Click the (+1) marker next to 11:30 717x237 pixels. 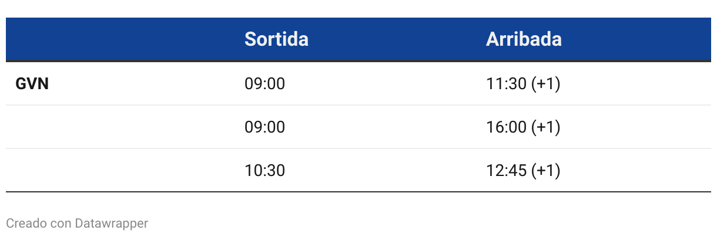point(545,84)
